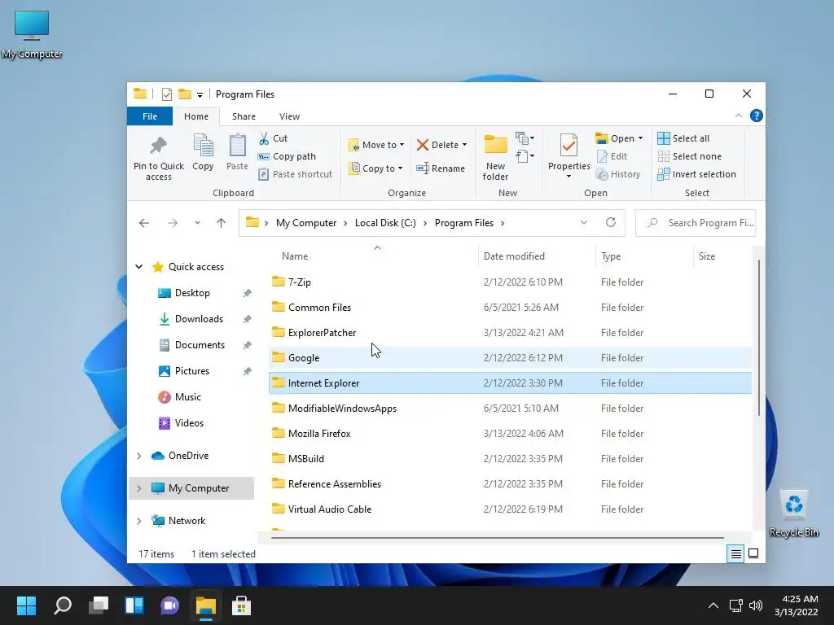This screenshot has width=834, height=625.
Task: Open the Recycle Bin desktop icon
Action: click(793, 514)
